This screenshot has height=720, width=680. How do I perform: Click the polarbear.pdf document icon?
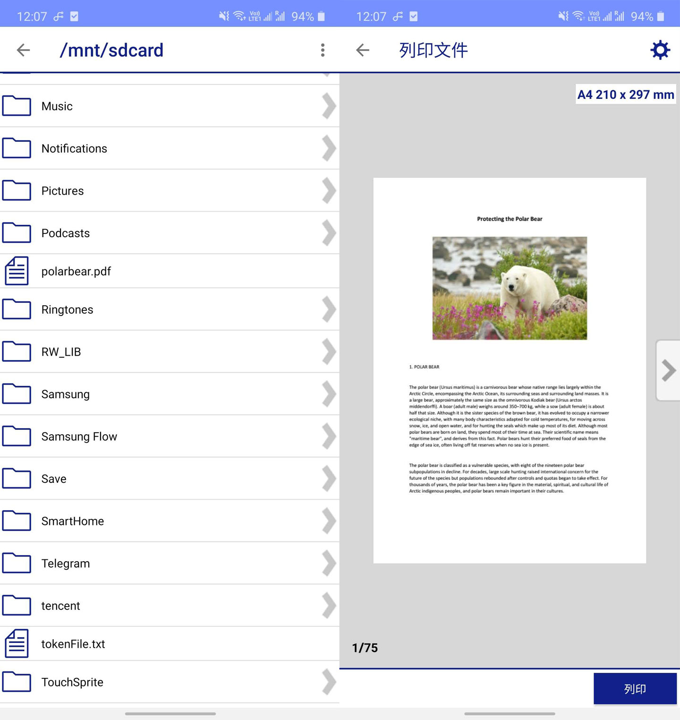[17, 271]
